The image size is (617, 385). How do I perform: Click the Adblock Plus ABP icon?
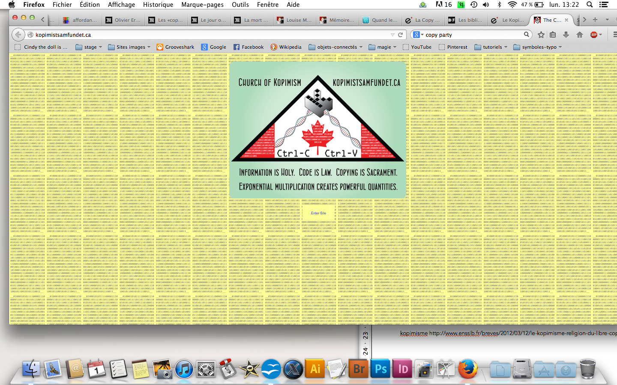coord(594,35)
